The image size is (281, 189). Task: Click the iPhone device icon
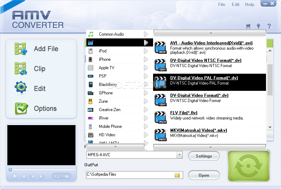[91, 59]
